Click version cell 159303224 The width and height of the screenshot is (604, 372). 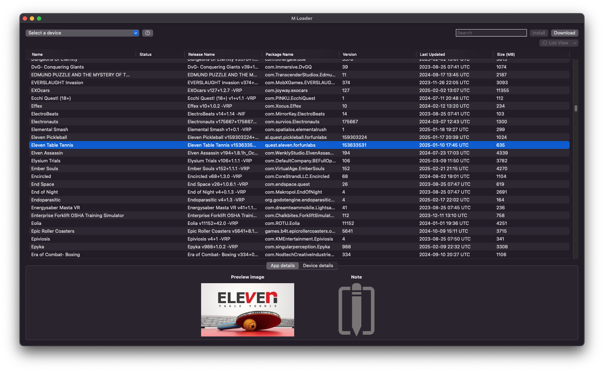tap(355, 138)
